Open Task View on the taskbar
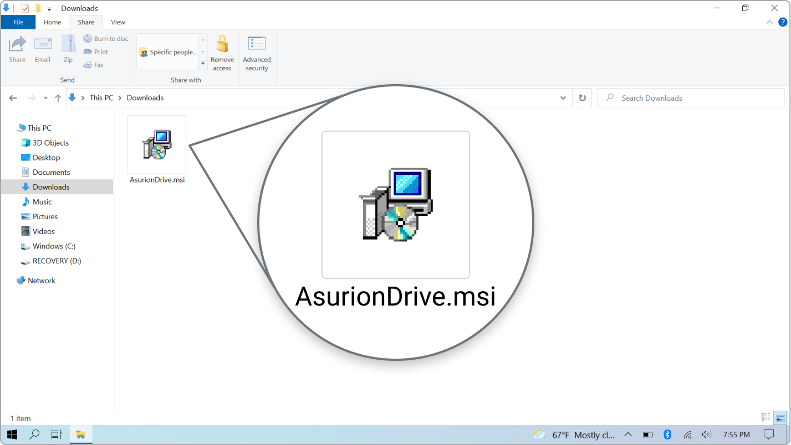 click(57, 434)
